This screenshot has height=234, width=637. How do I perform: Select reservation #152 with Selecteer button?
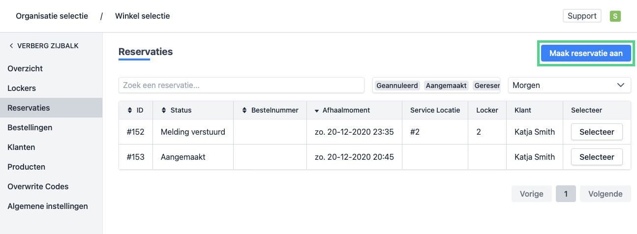tap(597, 132)
